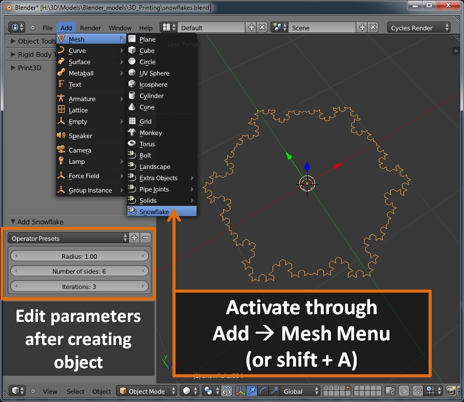This screenshot has height=402, width=464.
Task: Click the 3D cursor in the viewport
Action: tap(307, 184)
